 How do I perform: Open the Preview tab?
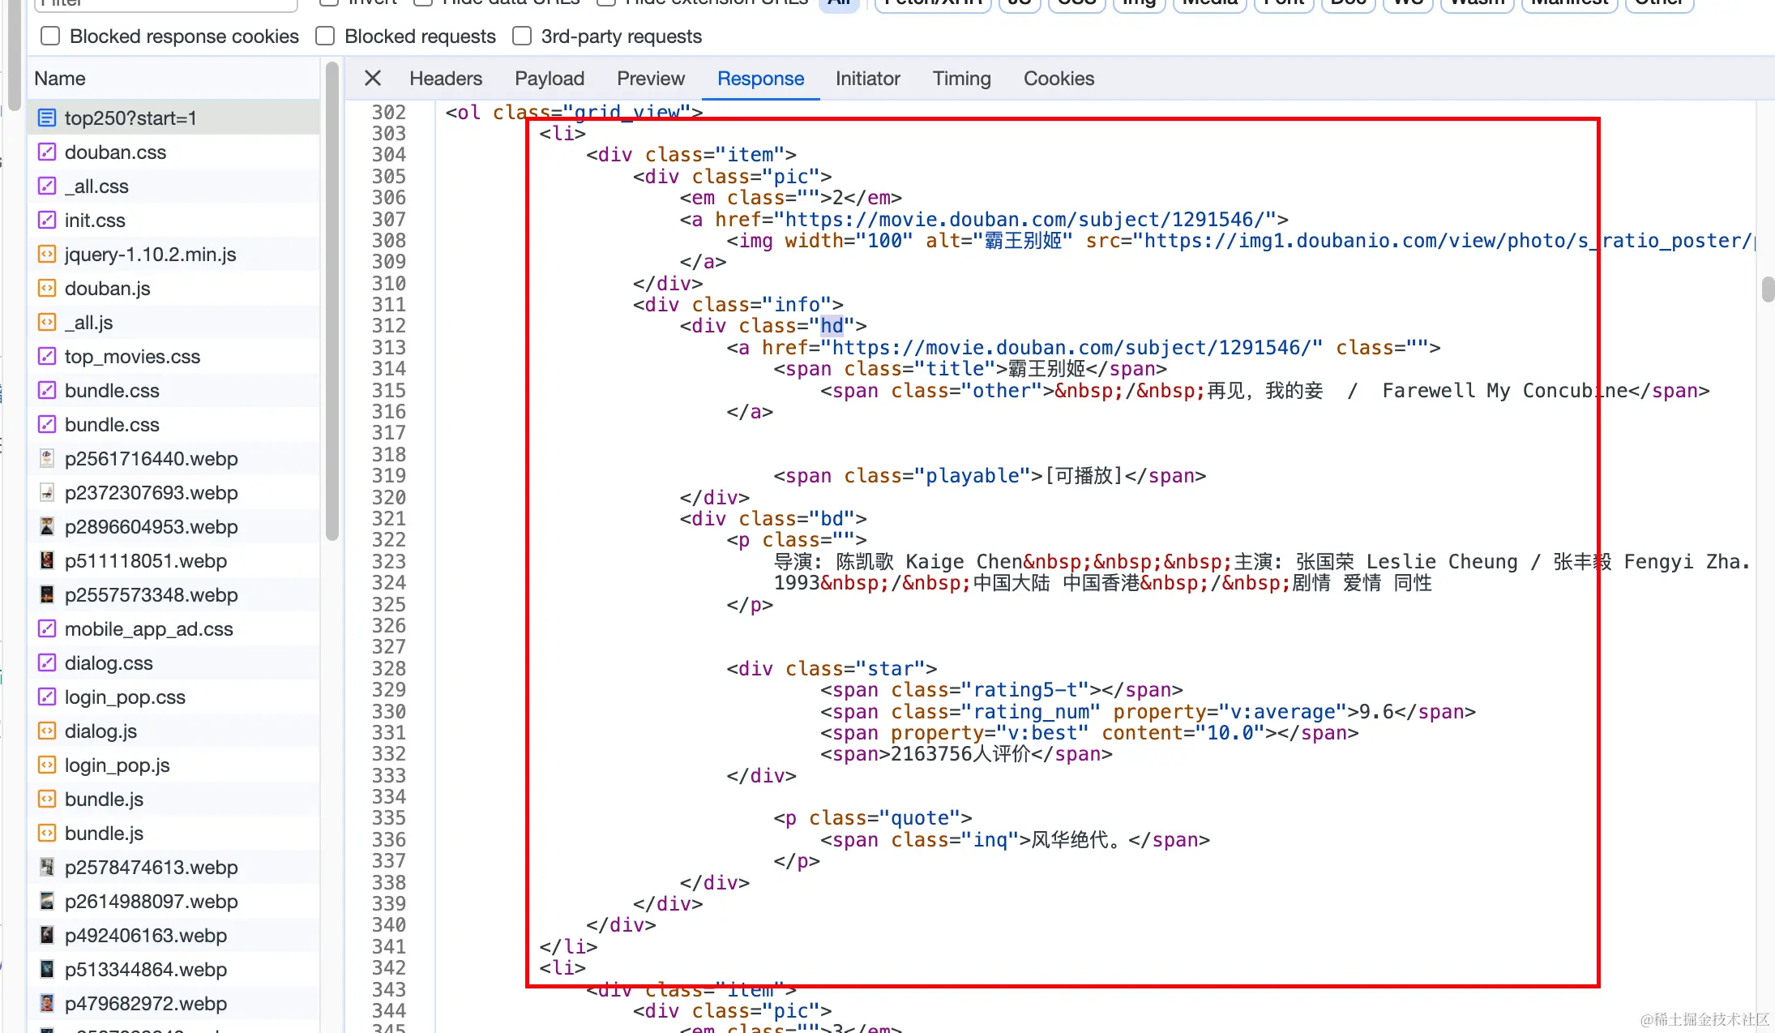click(651, 79)
